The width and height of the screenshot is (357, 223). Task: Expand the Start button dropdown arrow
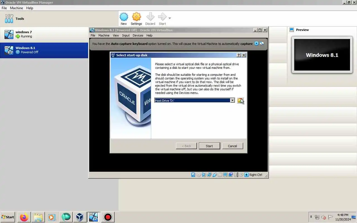coord(170,18)
